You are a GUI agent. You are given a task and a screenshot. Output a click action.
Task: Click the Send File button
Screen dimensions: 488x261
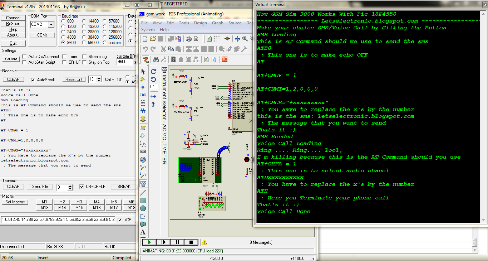tap(40, 186)
